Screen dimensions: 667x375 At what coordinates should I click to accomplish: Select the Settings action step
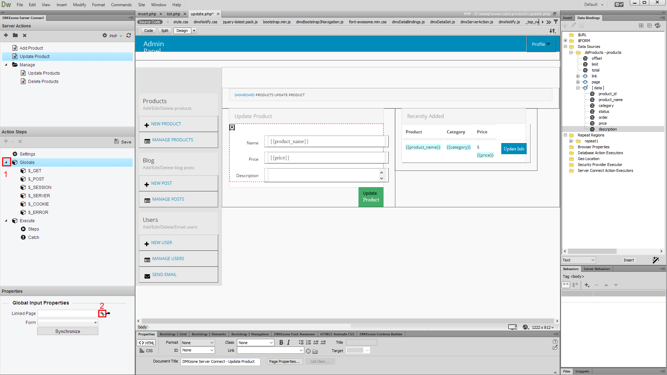27,154
